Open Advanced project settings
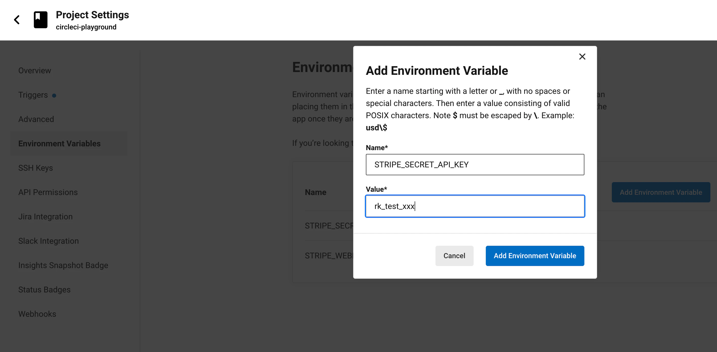This screenshot has width=717, height=352. (x=36, y=119)
